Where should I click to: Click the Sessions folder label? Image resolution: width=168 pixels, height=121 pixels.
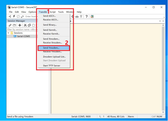(18, 33)
